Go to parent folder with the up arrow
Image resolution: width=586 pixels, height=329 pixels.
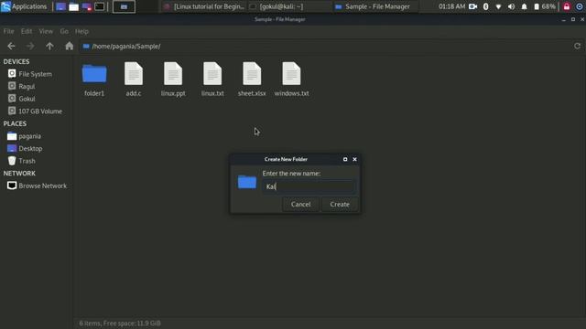click(x=49, y=47)
